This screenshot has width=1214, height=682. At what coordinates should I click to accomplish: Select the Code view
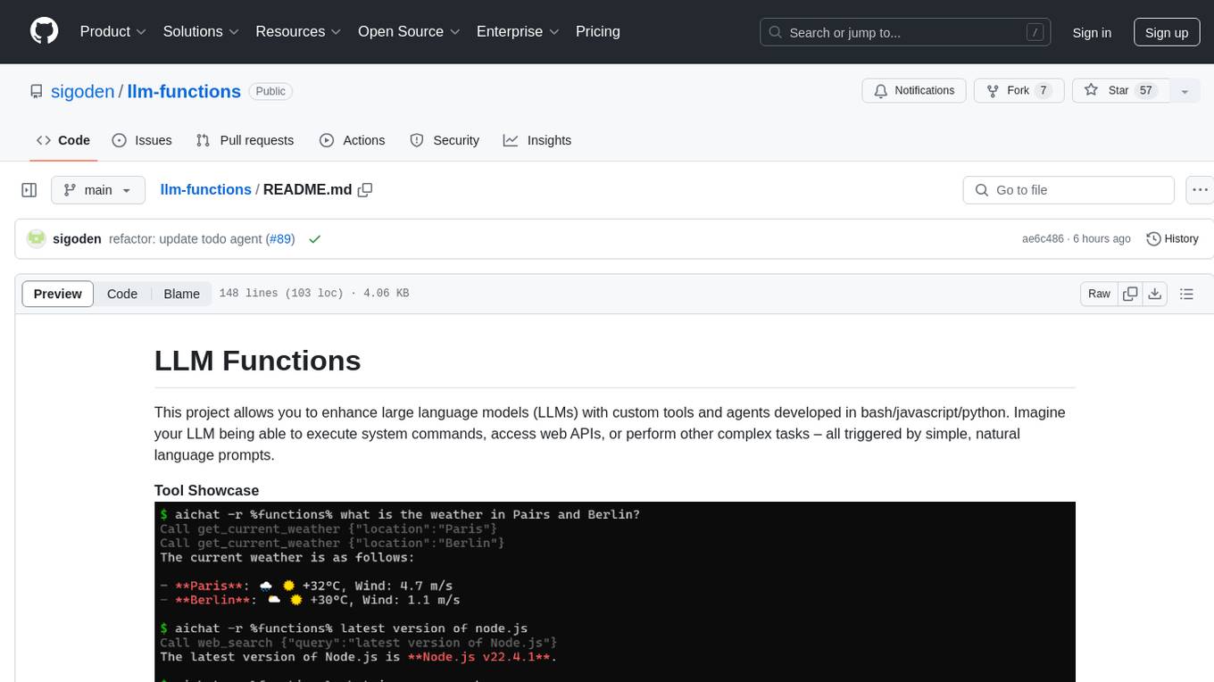click(x=122, y=294)
